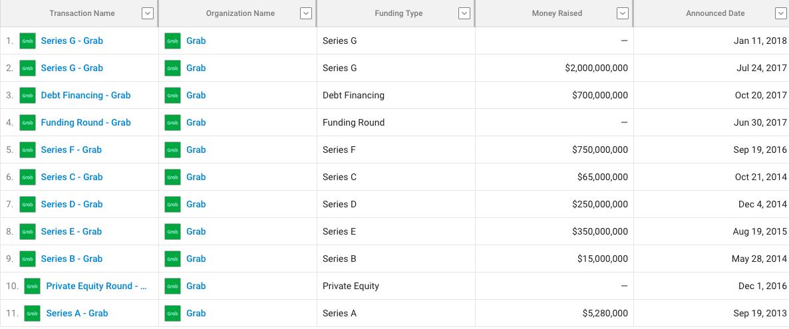The width and height of the screenshot is (789, 329).
Task: Select the $2,000,000,000 money raised cell
Action: pos(555,68)
